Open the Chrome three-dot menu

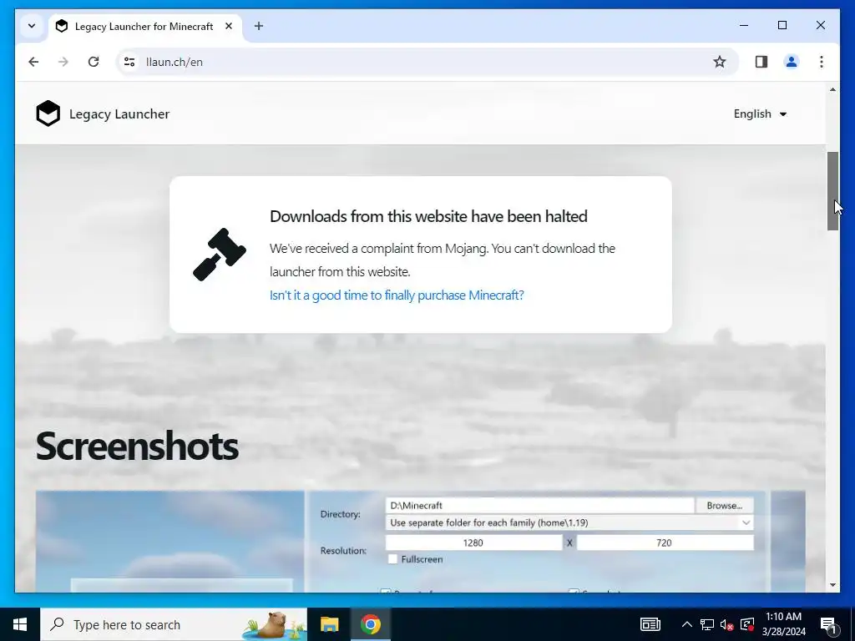(822, 62)
